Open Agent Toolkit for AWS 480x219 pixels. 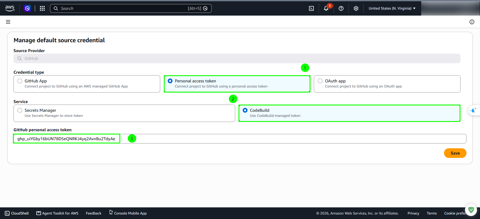point(57,213)
